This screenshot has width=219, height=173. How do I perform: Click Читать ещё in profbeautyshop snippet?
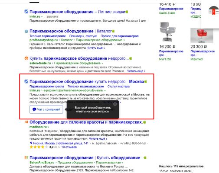point(96,48)
